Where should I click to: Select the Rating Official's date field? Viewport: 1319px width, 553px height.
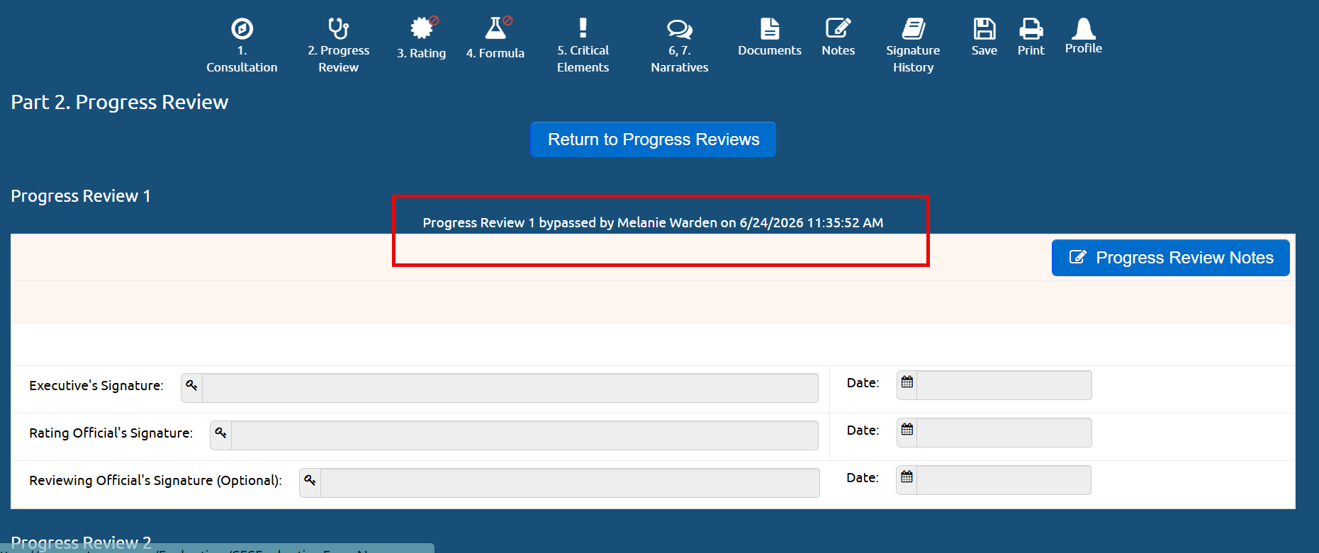point(1004,433)
